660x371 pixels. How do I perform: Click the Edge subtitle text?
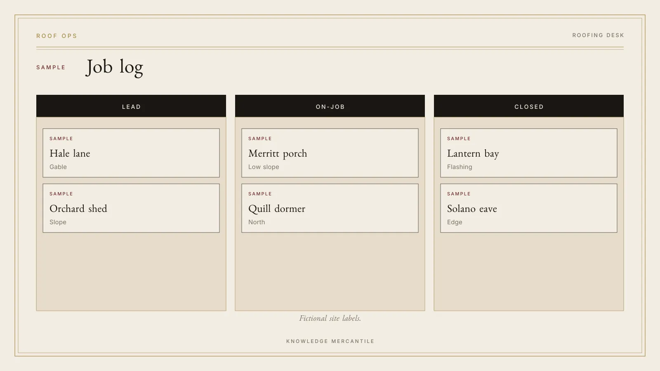click(455, 222)
